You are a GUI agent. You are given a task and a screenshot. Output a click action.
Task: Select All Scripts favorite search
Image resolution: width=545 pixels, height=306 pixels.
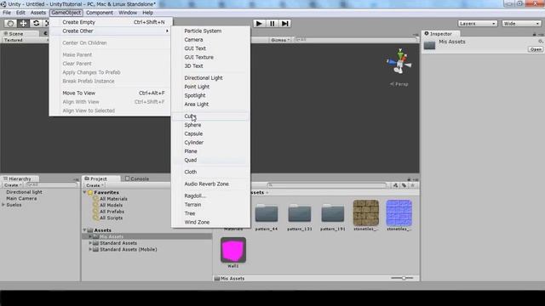(111, 218)
